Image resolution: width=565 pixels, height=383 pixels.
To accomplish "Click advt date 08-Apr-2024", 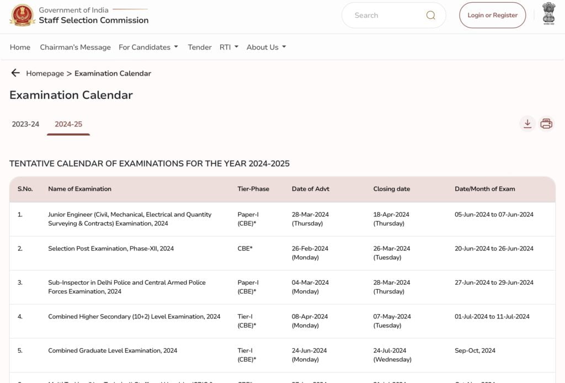I will point(310,317).
